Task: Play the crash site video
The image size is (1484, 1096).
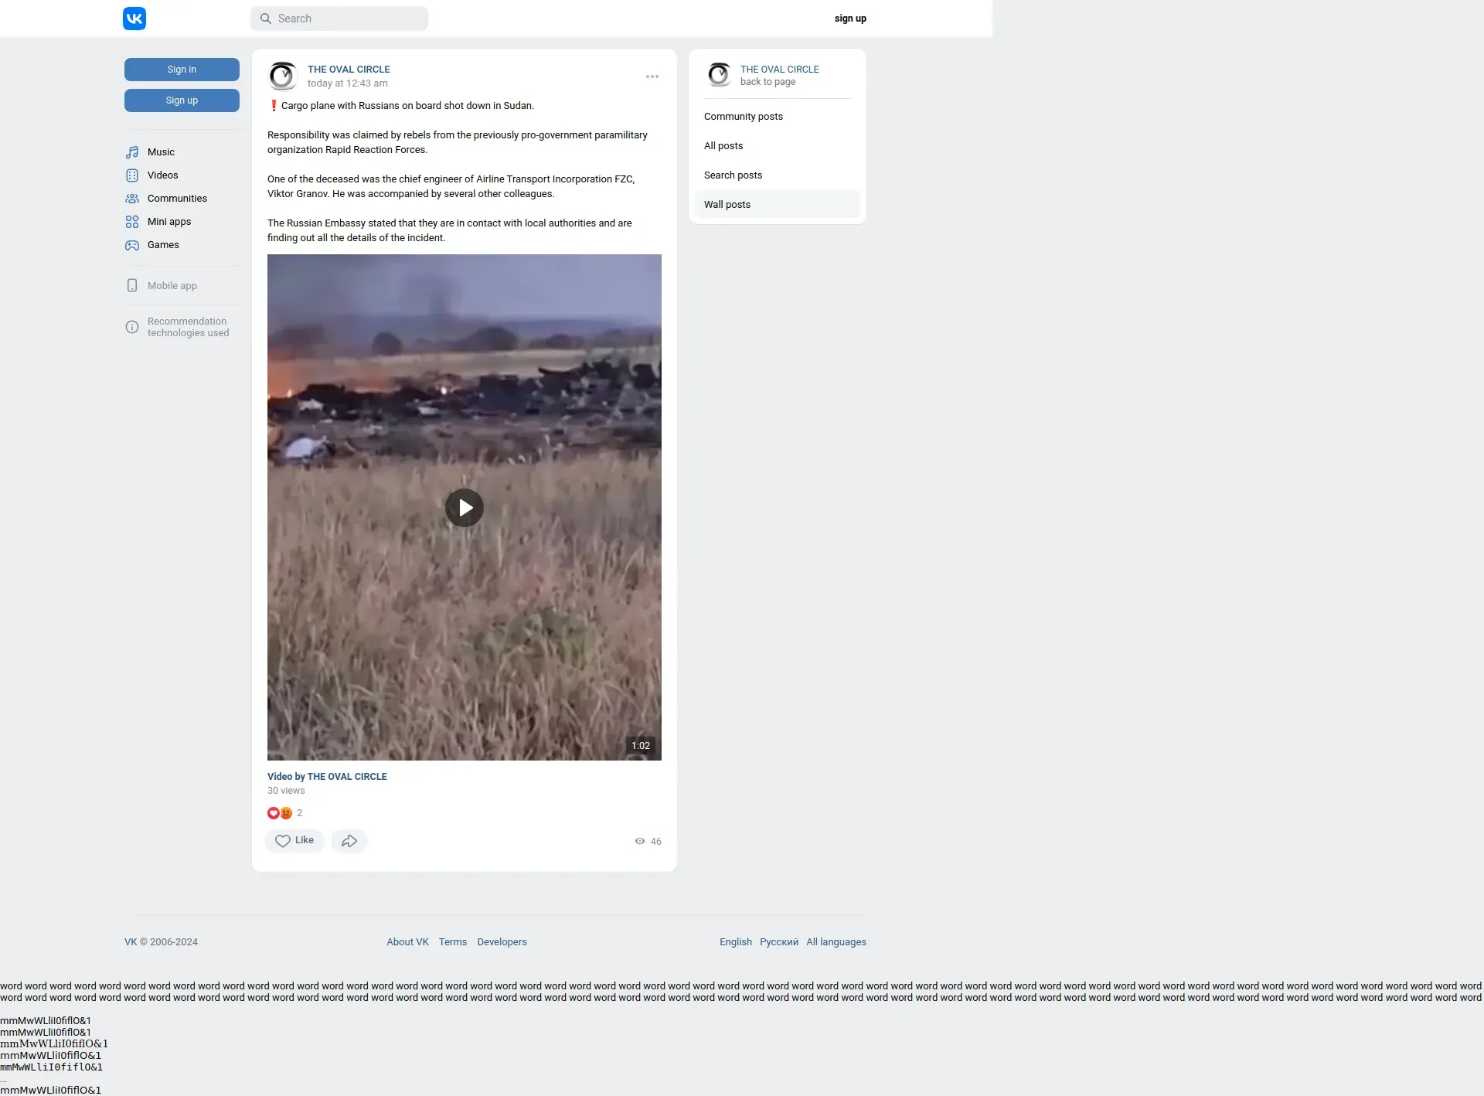Action: (x=465, y=508)
